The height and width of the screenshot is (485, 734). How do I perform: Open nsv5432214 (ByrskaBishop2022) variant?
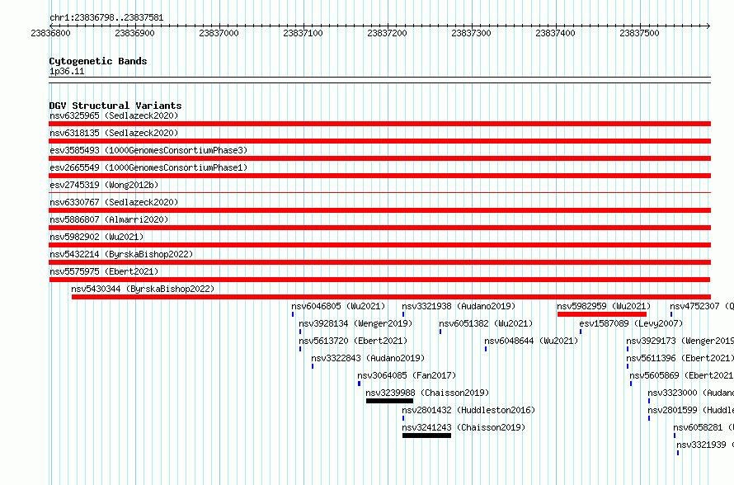coord(121,254)
